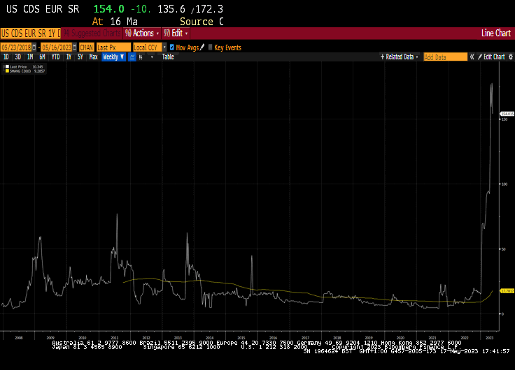515x370 pixels.
Task: Click the US CDS EUR SR 1Y security field
Action: [x=31, y=34]
